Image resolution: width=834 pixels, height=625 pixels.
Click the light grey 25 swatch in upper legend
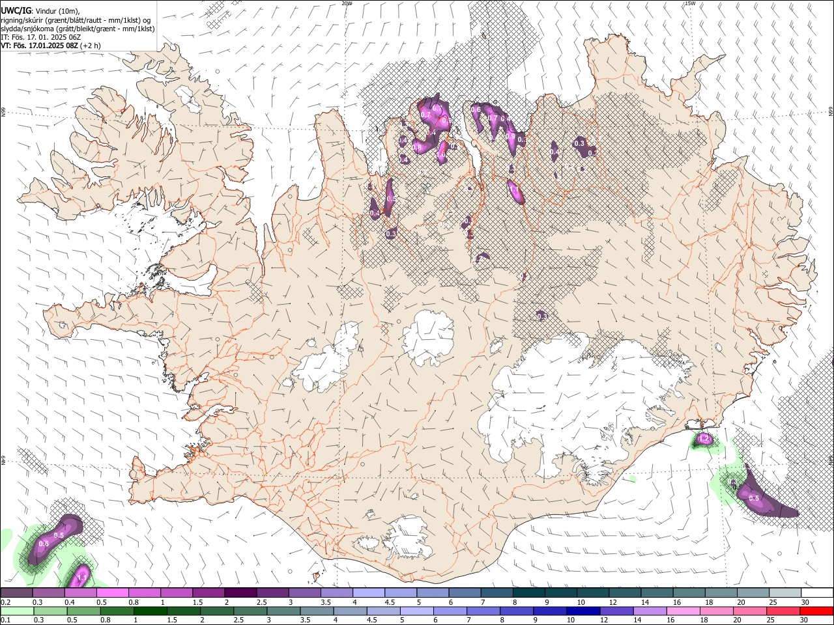pyautogui.click(x=784, y=593)
